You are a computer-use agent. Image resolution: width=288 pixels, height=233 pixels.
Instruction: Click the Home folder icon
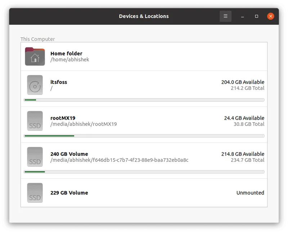(x=35, y=56)
